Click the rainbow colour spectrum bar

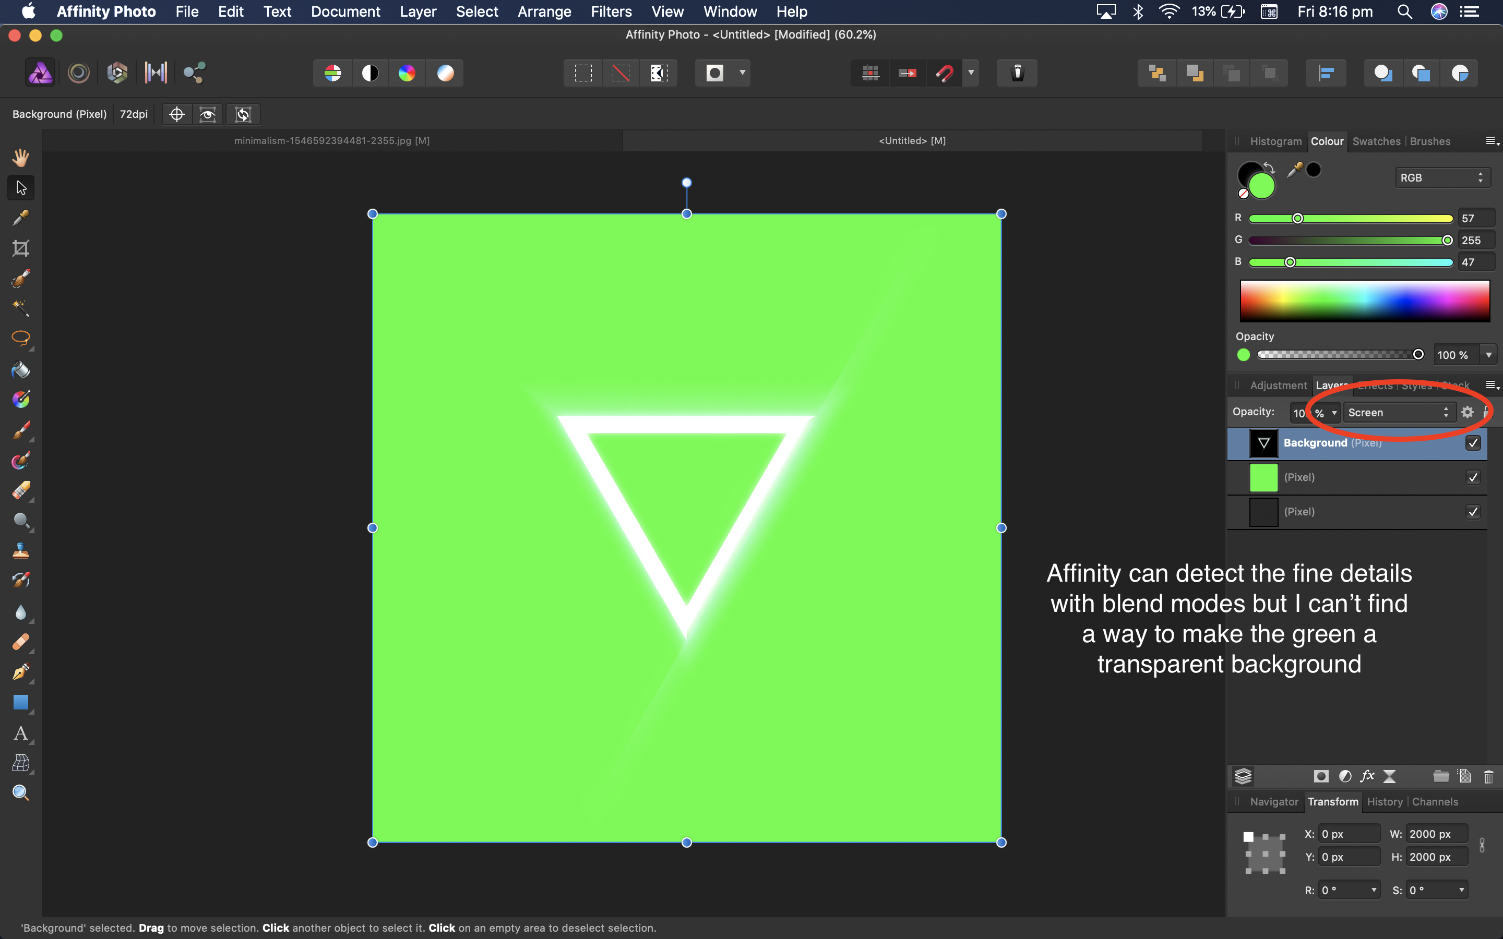pyautogui.click(x=1365, y=300)
